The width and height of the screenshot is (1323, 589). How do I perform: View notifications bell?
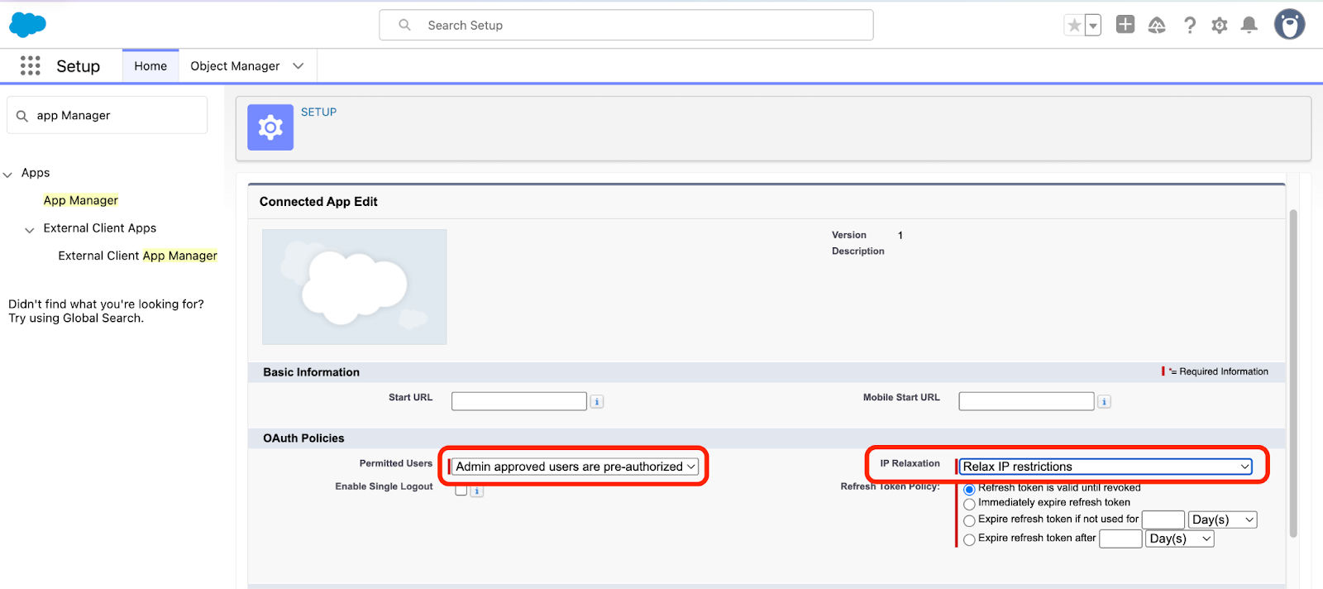coord(1249,26)
